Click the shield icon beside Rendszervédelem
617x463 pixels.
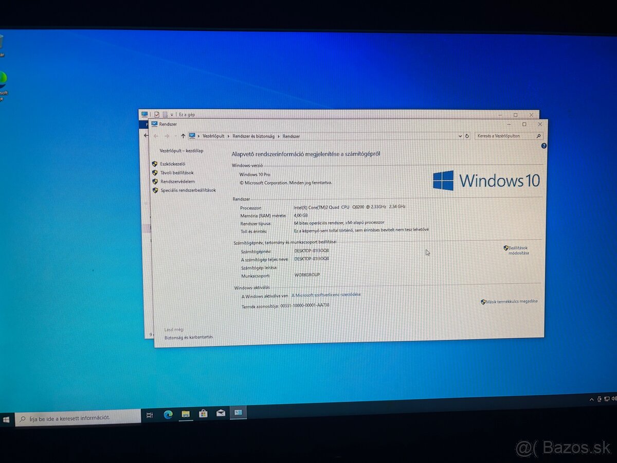click(155, 182)
